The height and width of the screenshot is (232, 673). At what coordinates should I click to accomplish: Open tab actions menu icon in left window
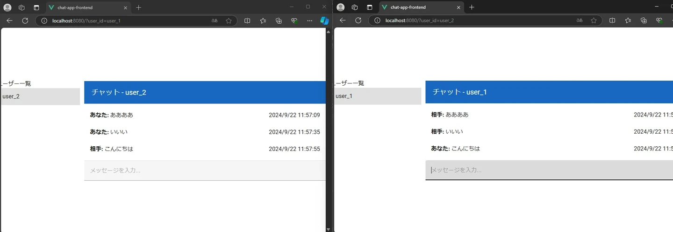coord(36,7)
